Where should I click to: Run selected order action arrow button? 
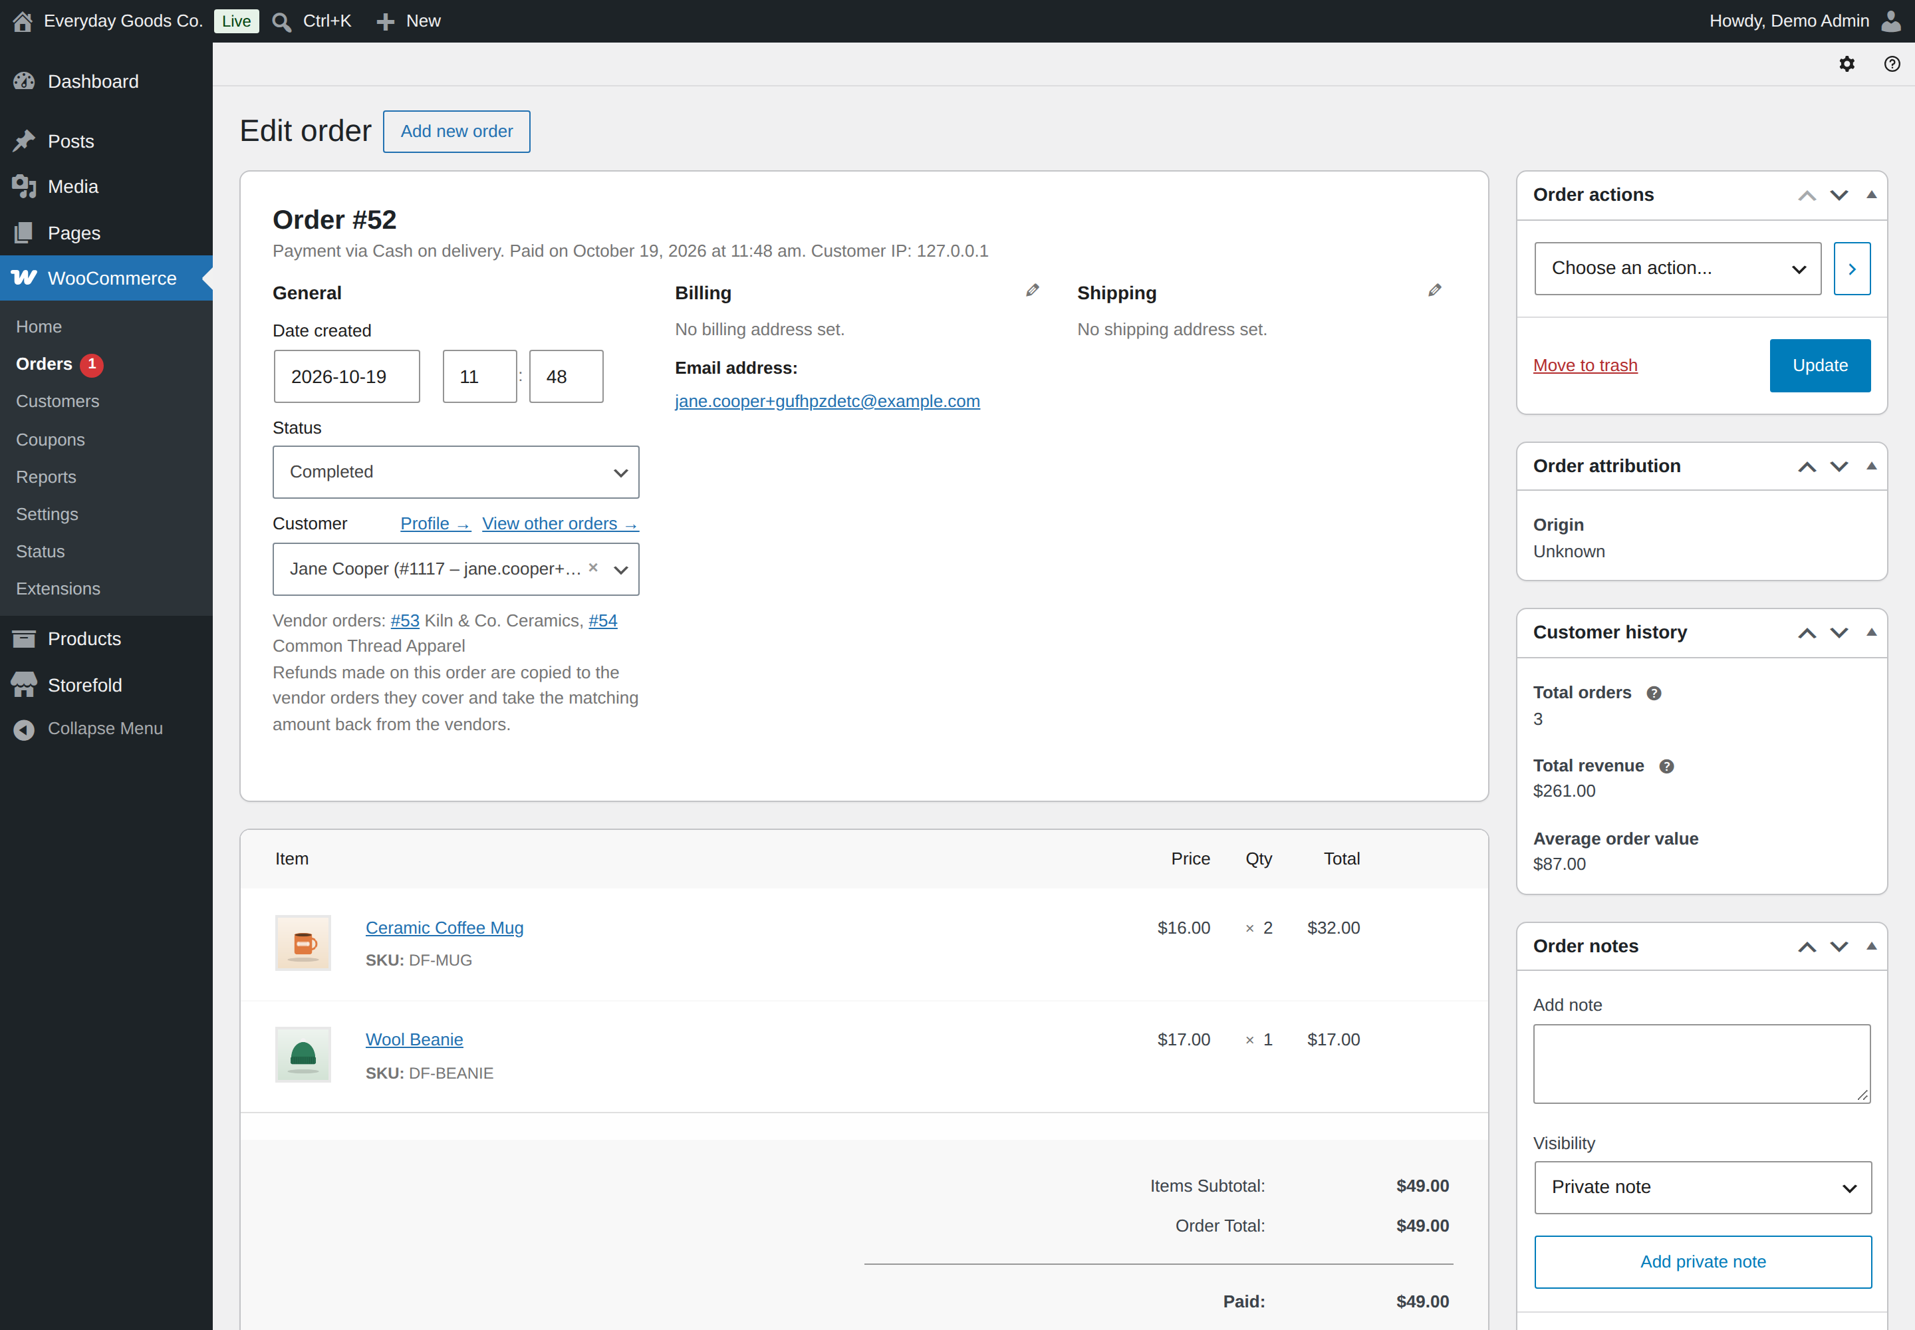[x=1852, y=269]
